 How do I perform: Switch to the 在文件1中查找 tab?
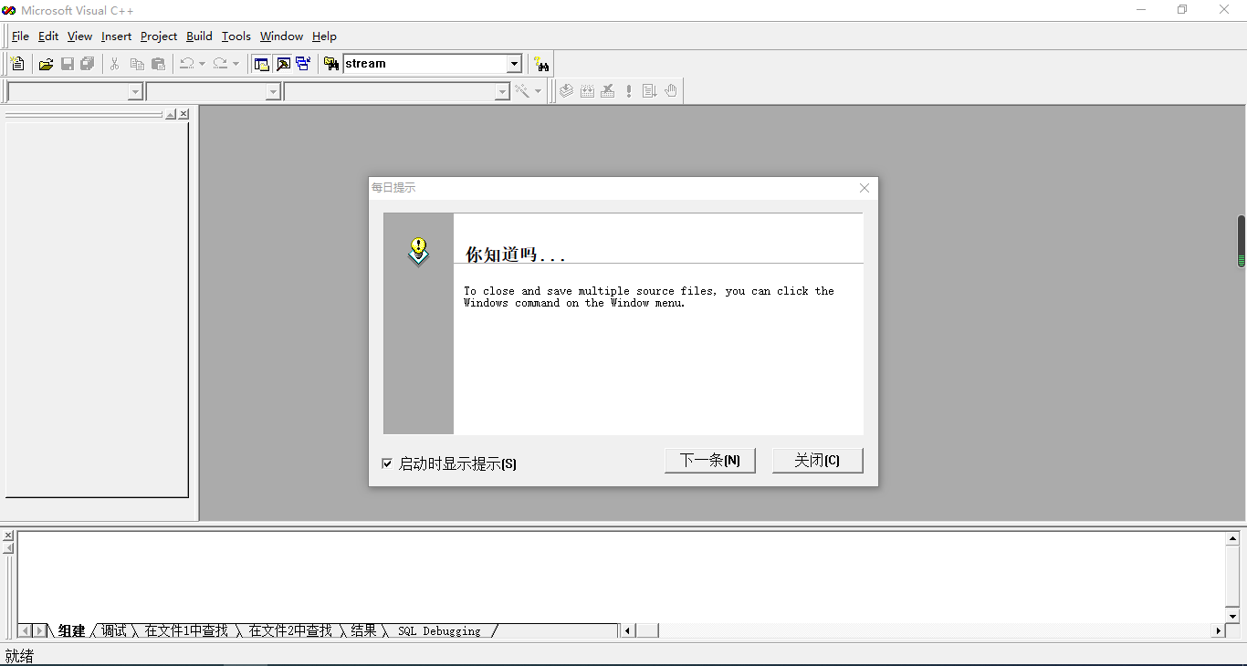(186, 630)
